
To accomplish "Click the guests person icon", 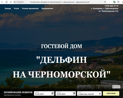I will [100, 93].
